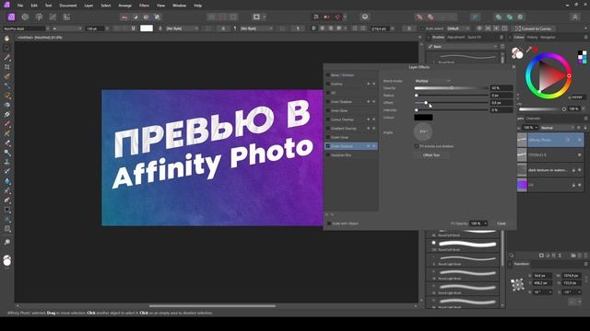Apply Auto Contrast from toolbar

[136, 17]
